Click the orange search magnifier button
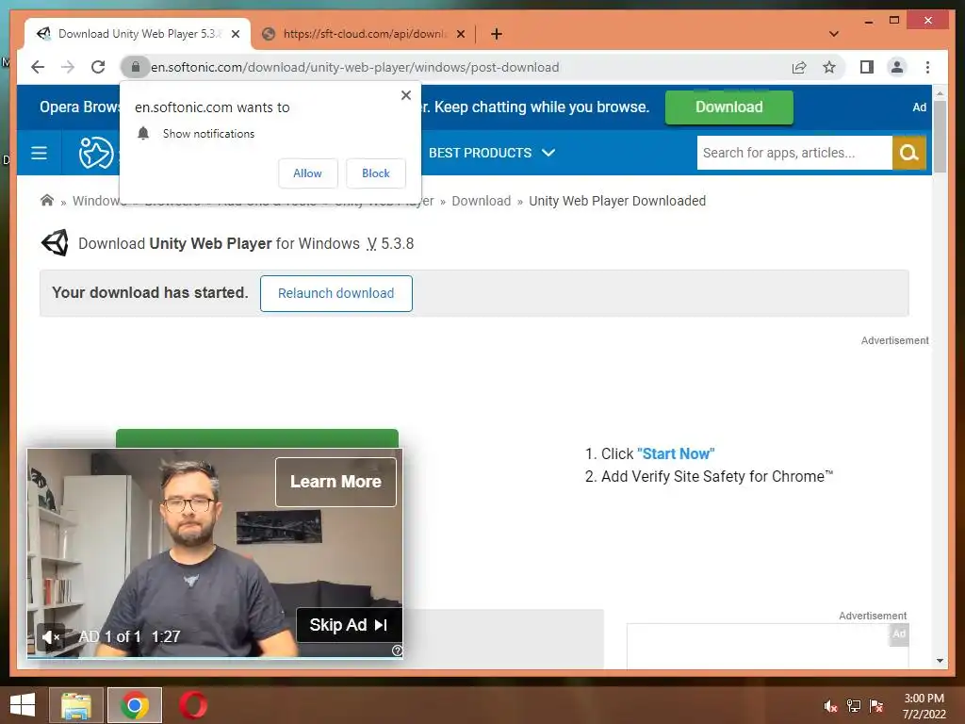The height and width of the screenshot is (724, 965). tap(909, 153)
